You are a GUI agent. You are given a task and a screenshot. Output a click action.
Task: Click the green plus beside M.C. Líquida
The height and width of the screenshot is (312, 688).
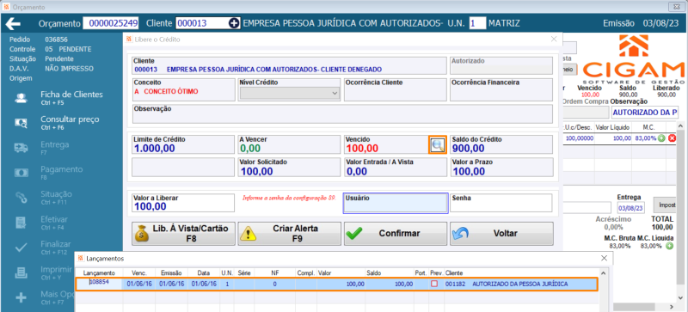pyautogui.click(x=669, y=246)
